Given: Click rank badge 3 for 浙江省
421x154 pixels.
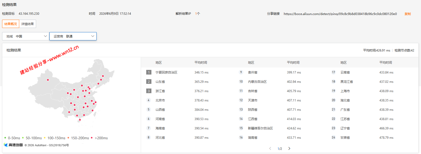Looking at the screenshot, I should (x=149, y=91).
